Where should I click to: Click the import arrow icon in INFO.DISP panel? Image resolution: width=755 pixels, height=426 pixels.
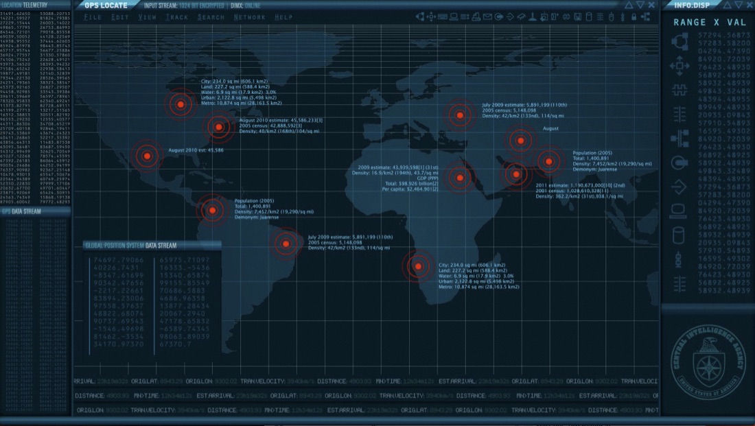(x=679, y=187)
